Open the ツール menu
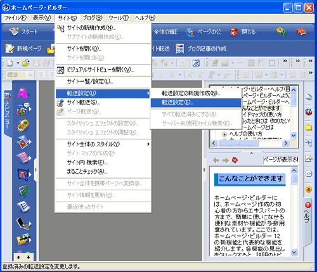This screenshot has height=272, width=317. (x=119, y=18)
